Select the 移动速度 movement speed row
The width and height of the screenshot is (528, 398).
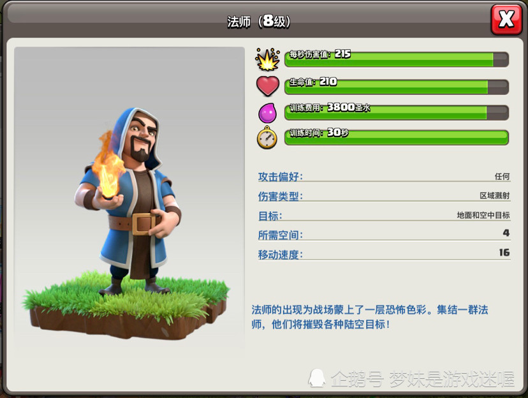pos(385,254)
